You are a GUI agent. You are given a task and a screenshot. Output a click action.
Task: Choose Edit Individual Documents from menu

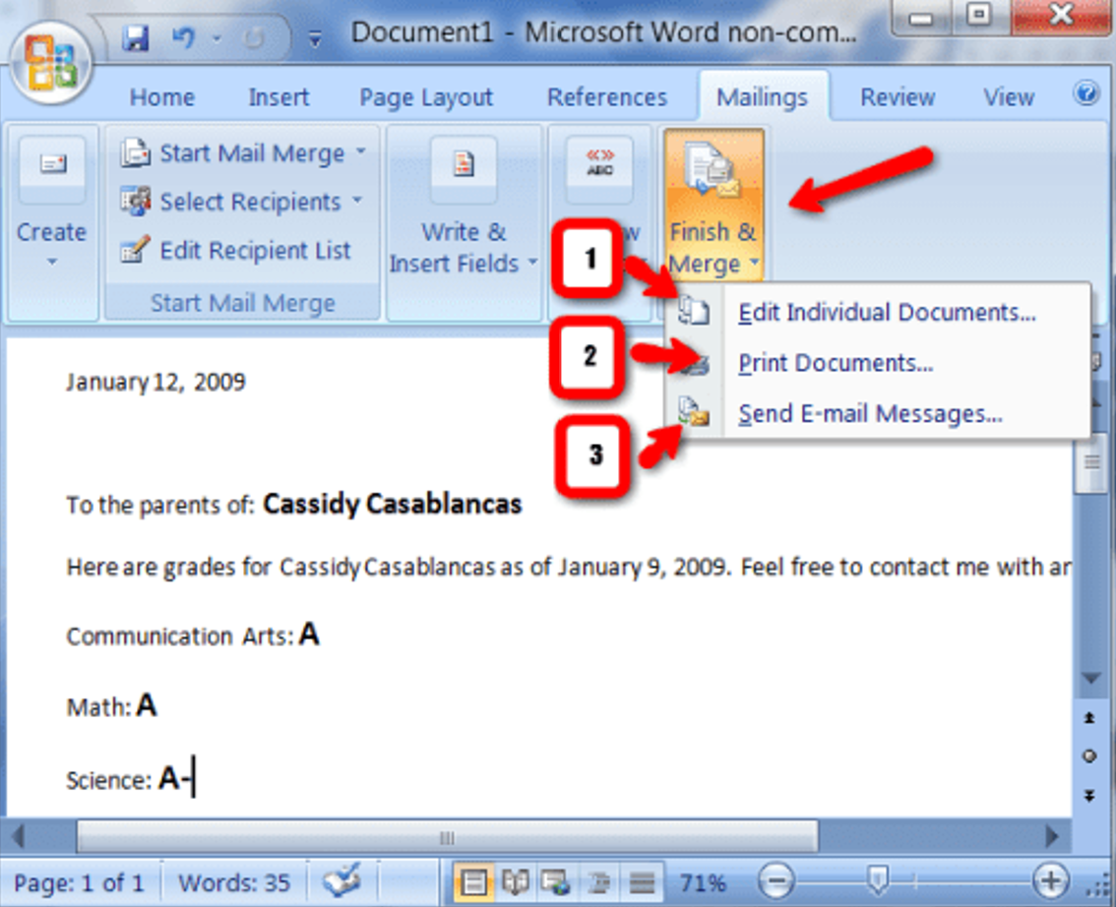[877, 312]
